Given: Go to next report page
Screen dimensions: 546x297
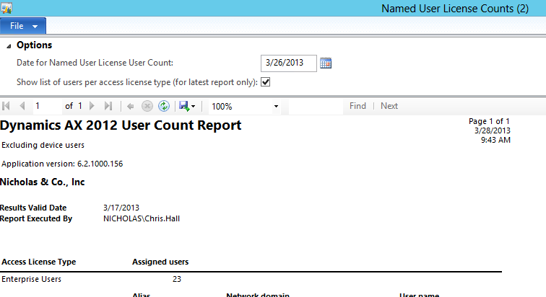Looking at the screenshot, I should click(92, 106).
